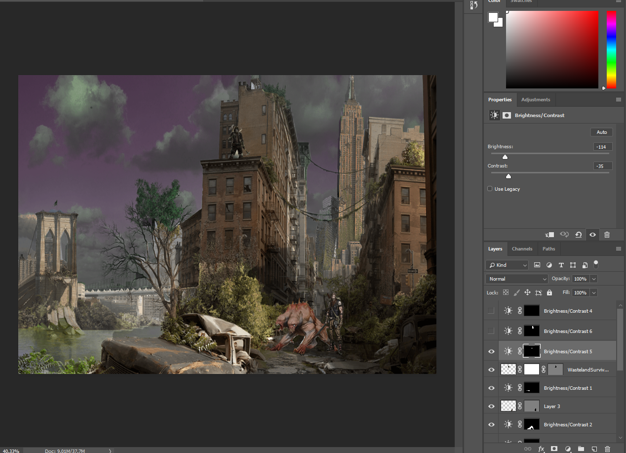Click the Layer 3 name

[551, 406]
